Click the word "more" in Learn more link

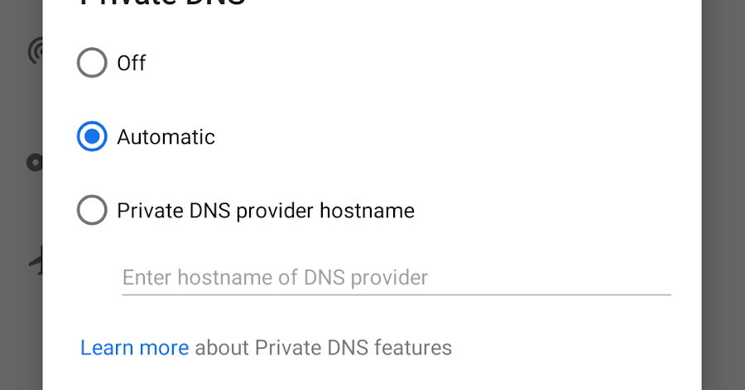[x=164, y=348]
